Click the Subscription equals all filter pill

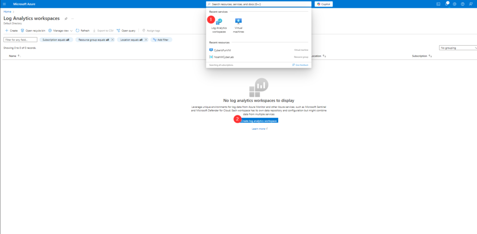click(56, 40)
